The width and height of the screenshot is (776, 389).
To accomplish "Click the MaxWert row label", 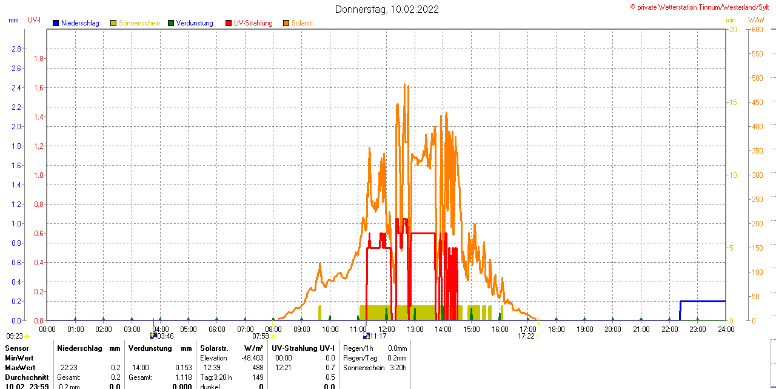I will click(x=20, y=368).
